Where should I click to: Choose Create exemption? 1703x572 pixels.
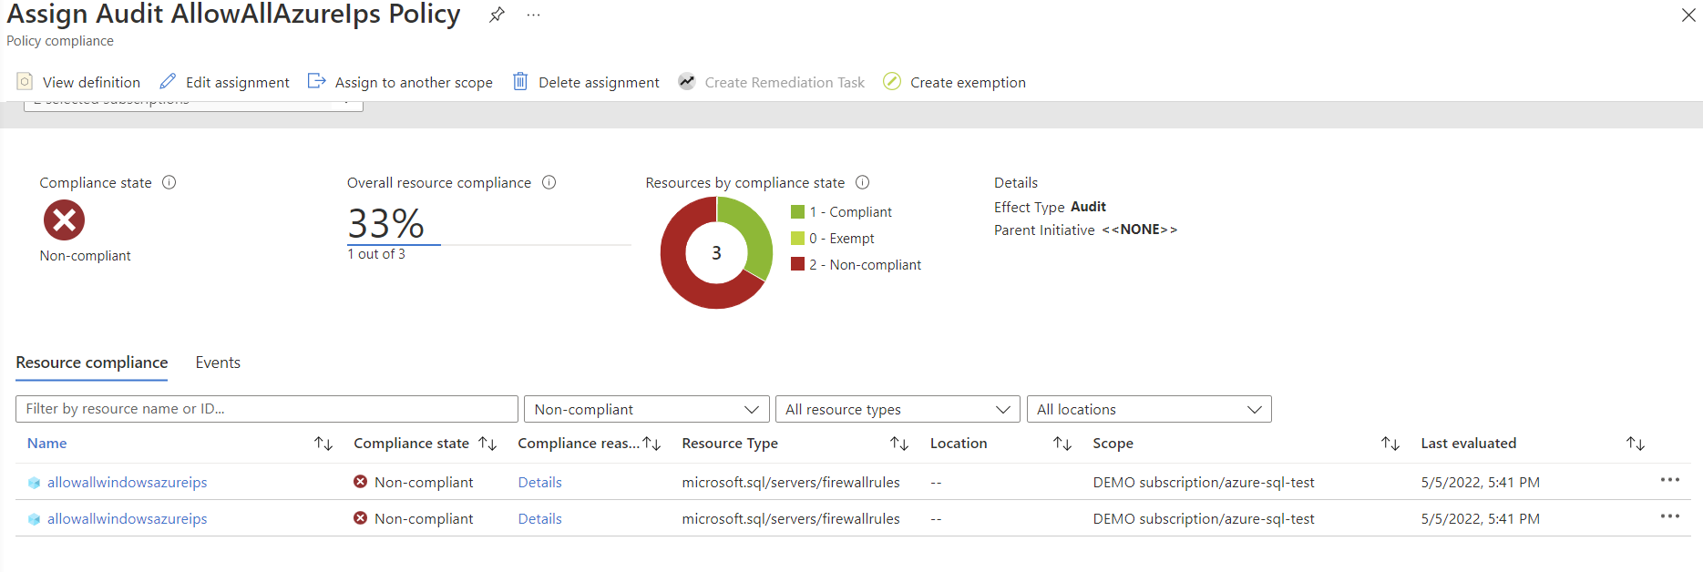pos(968,82)
